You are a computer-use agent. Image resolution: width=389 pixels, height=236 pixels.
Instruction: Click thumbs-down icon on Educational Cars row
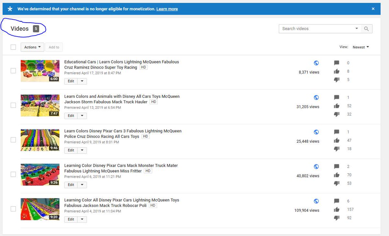(x=336, y=80)
